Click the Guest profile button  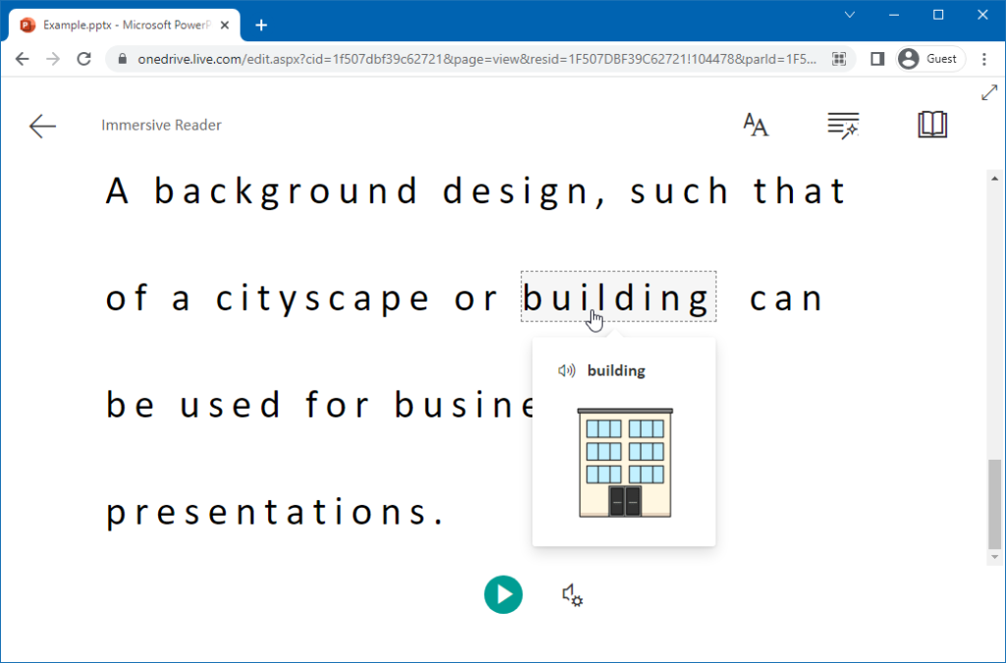928,59
